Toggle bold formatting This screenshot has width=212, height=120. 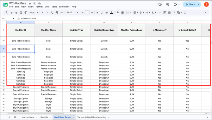tap(97, 12)
